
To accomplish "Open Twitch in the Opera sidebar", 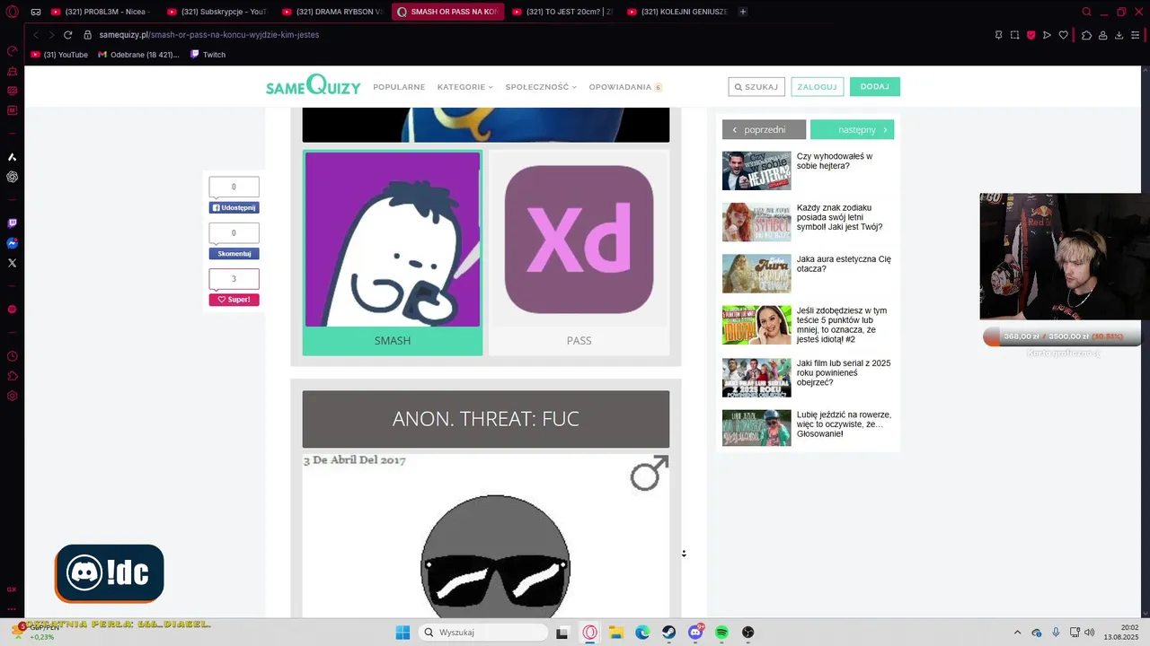I will coord(12,223).
